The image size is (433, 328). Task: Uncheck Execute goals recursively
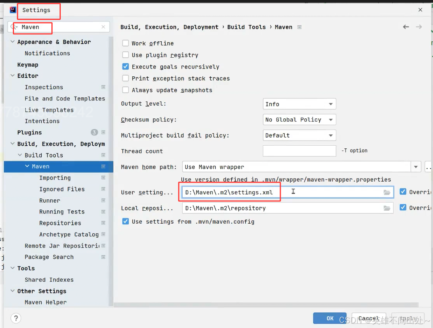(x=125, y=67)
